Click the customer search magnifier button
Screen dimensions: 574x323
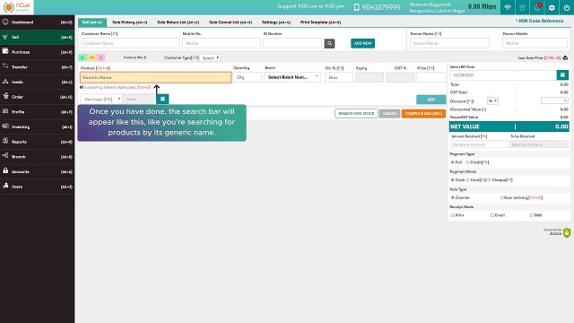[x=329, y=43]
